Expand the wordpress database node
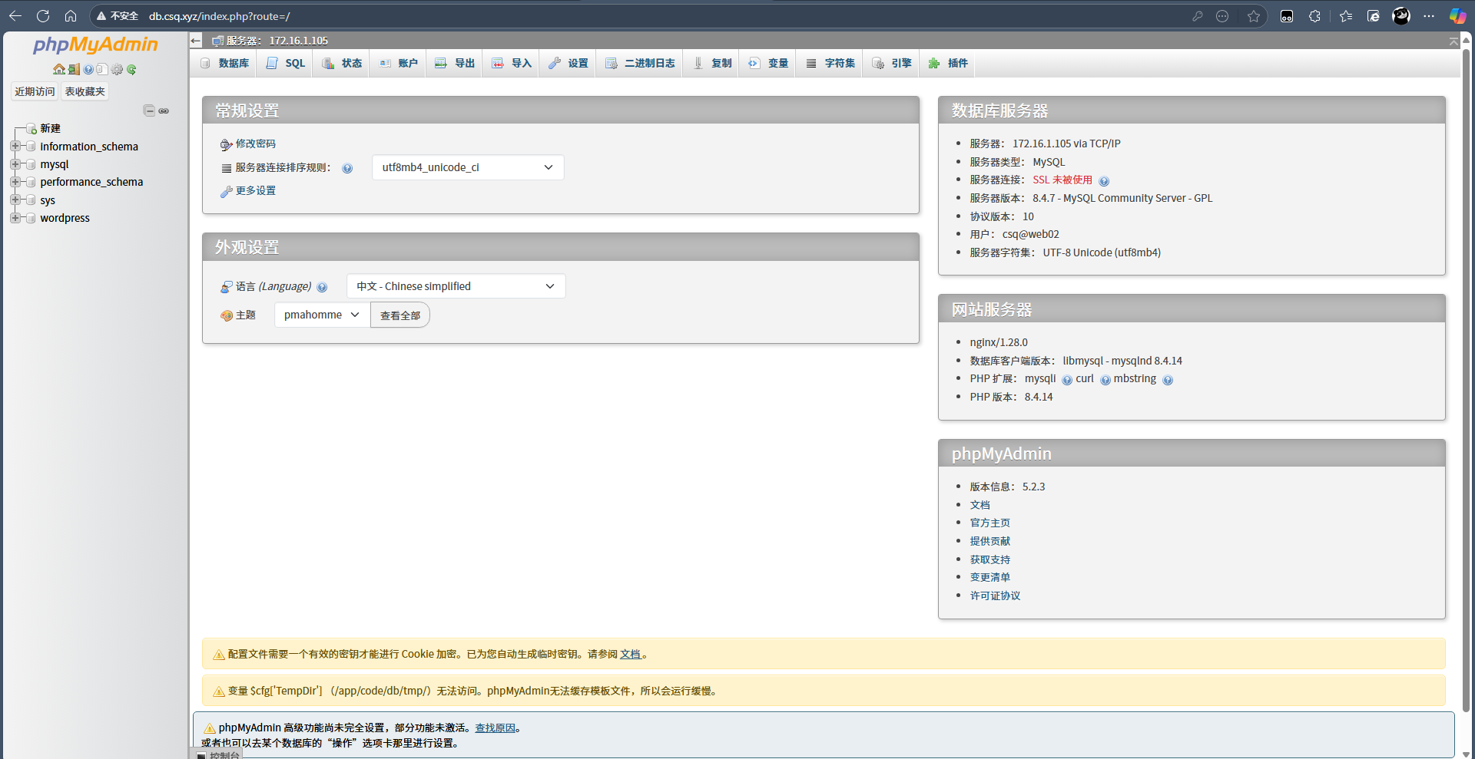This screenshot has height=759, width=1475. coord(15,218)
